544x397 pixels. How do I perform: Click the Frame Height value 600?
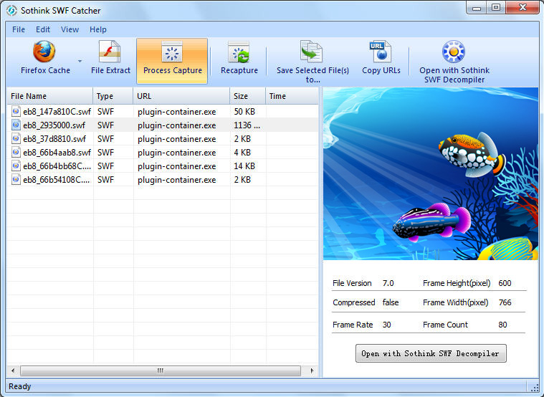505,283
